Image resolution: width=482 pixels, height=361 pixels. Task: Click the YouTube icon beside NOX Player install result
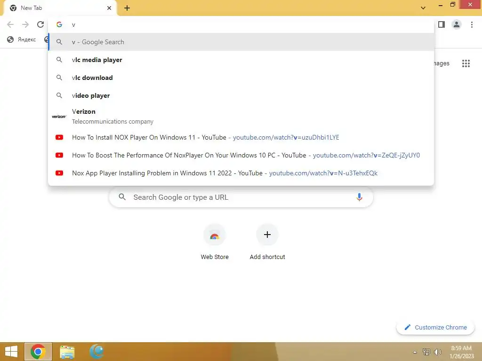click(x=59, y=137)
